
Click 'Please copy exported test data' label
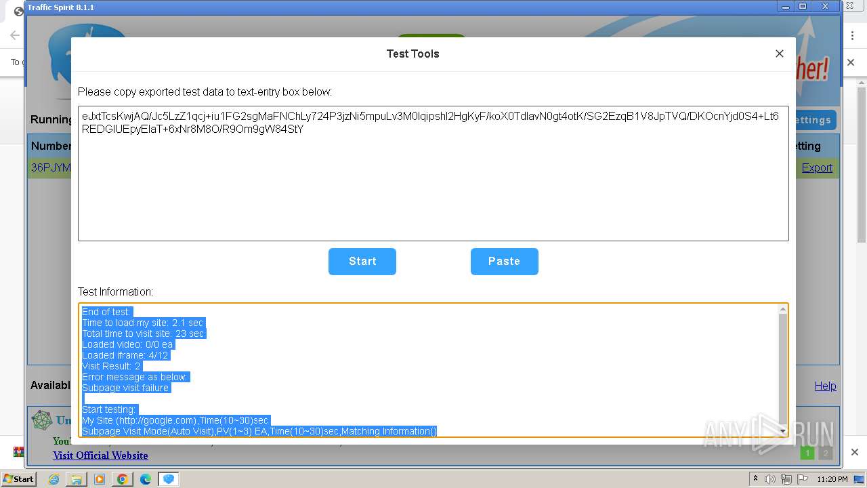[205, 92]
